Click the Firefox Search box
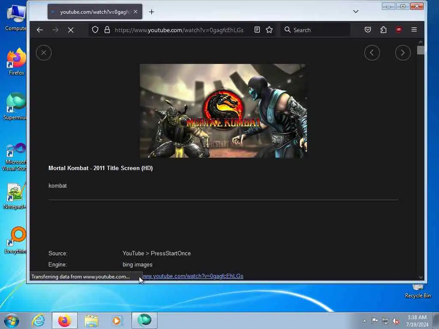Image resolution: width=439 pixels, height=329 pixels. click(316, 30)
